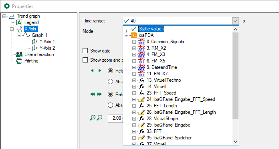Image resolution: width=279 pixels, height=149 pixels.
Task: Click the scroll down arrow of the list
Action: click(235, 141)
